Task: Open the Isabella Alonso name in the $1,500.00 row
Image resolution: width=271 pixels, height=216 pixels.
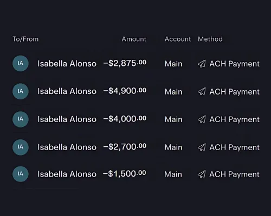Action: coord(67,174)
